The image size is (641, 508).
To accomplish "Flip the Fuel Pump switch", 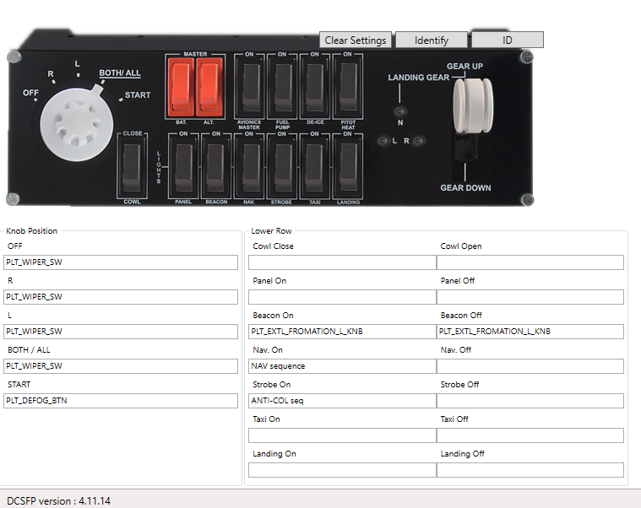I will tap(282, 89).
